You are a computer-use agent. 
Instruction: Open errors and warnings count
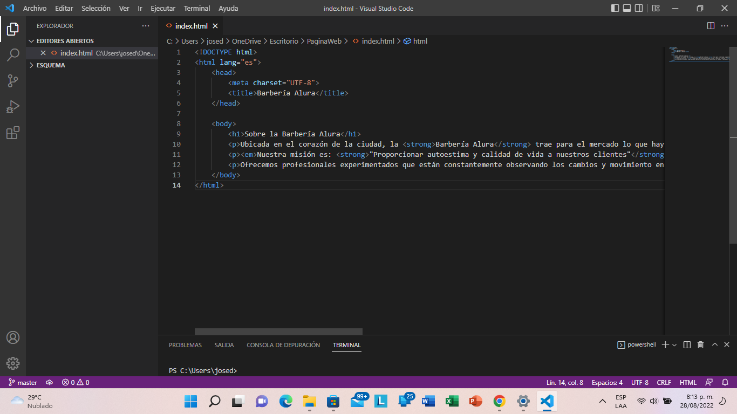tap(76, 382)
